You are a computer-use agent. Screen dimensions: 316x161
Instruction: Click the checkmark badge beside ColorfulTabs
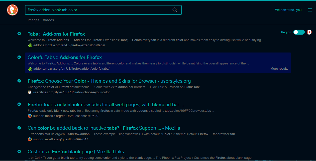19,57
